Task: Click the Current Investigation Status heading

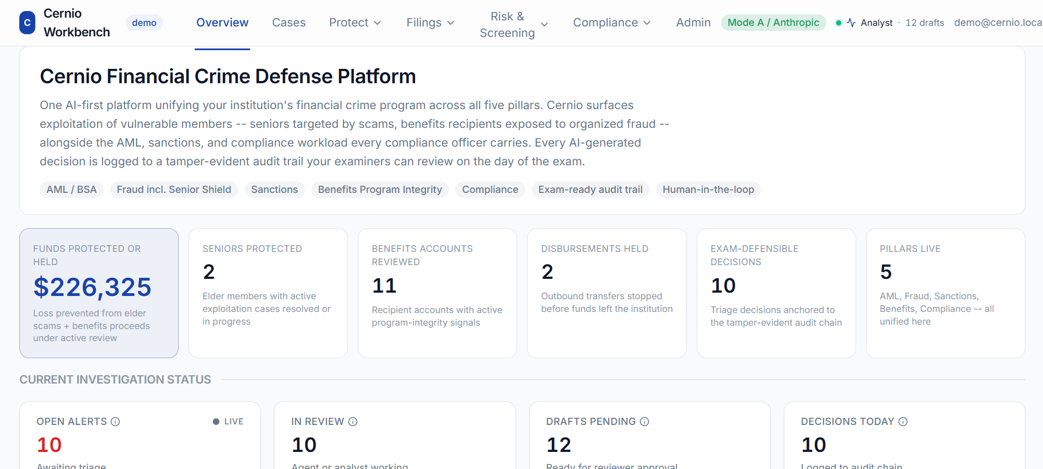Action: [x=115, y=380]
